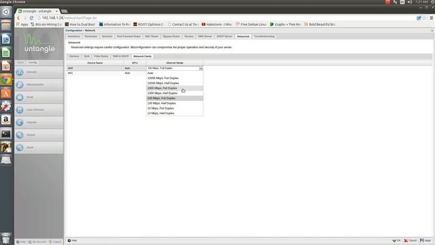
Task: Choose 10000 Mbps, Half Duplex option
Action: [x=175, y=83]
